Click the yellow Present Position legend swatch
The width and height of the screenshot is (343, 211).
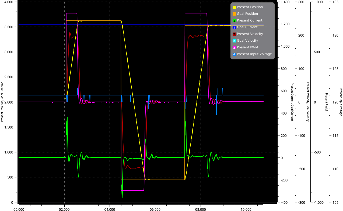234,7
